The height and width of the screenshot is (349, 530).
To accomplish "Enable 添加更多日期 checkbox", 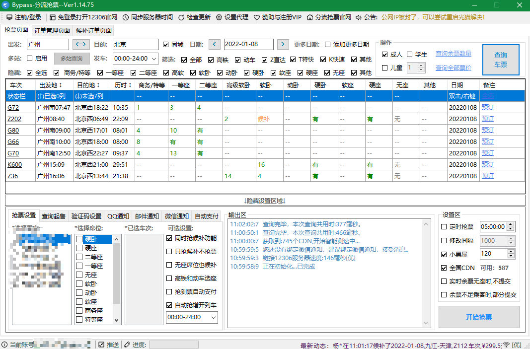I will pos(327,45).
